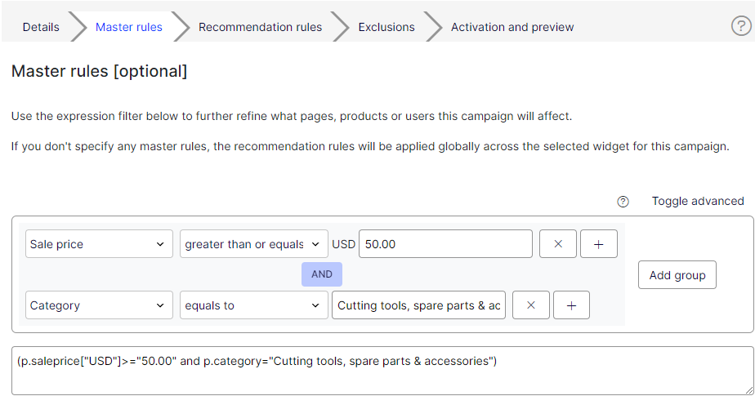
Task: Delete the Category rule using its X
Action: (530, 305)
